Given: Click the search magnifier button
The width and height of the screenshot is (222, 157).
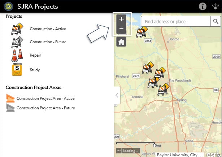Looking at the screenshot, I should pos(216,21).
